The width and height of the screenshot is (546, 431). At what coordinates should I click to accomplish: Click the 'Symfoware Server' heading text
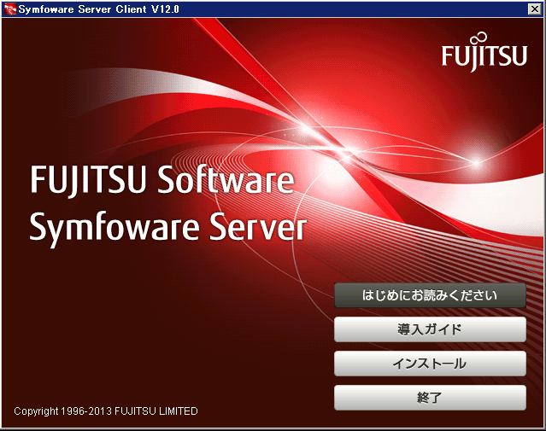click(x=167, y=228)
